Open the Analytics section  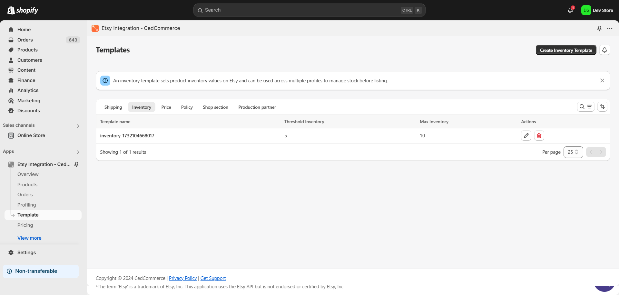click(x=28, y=90)
